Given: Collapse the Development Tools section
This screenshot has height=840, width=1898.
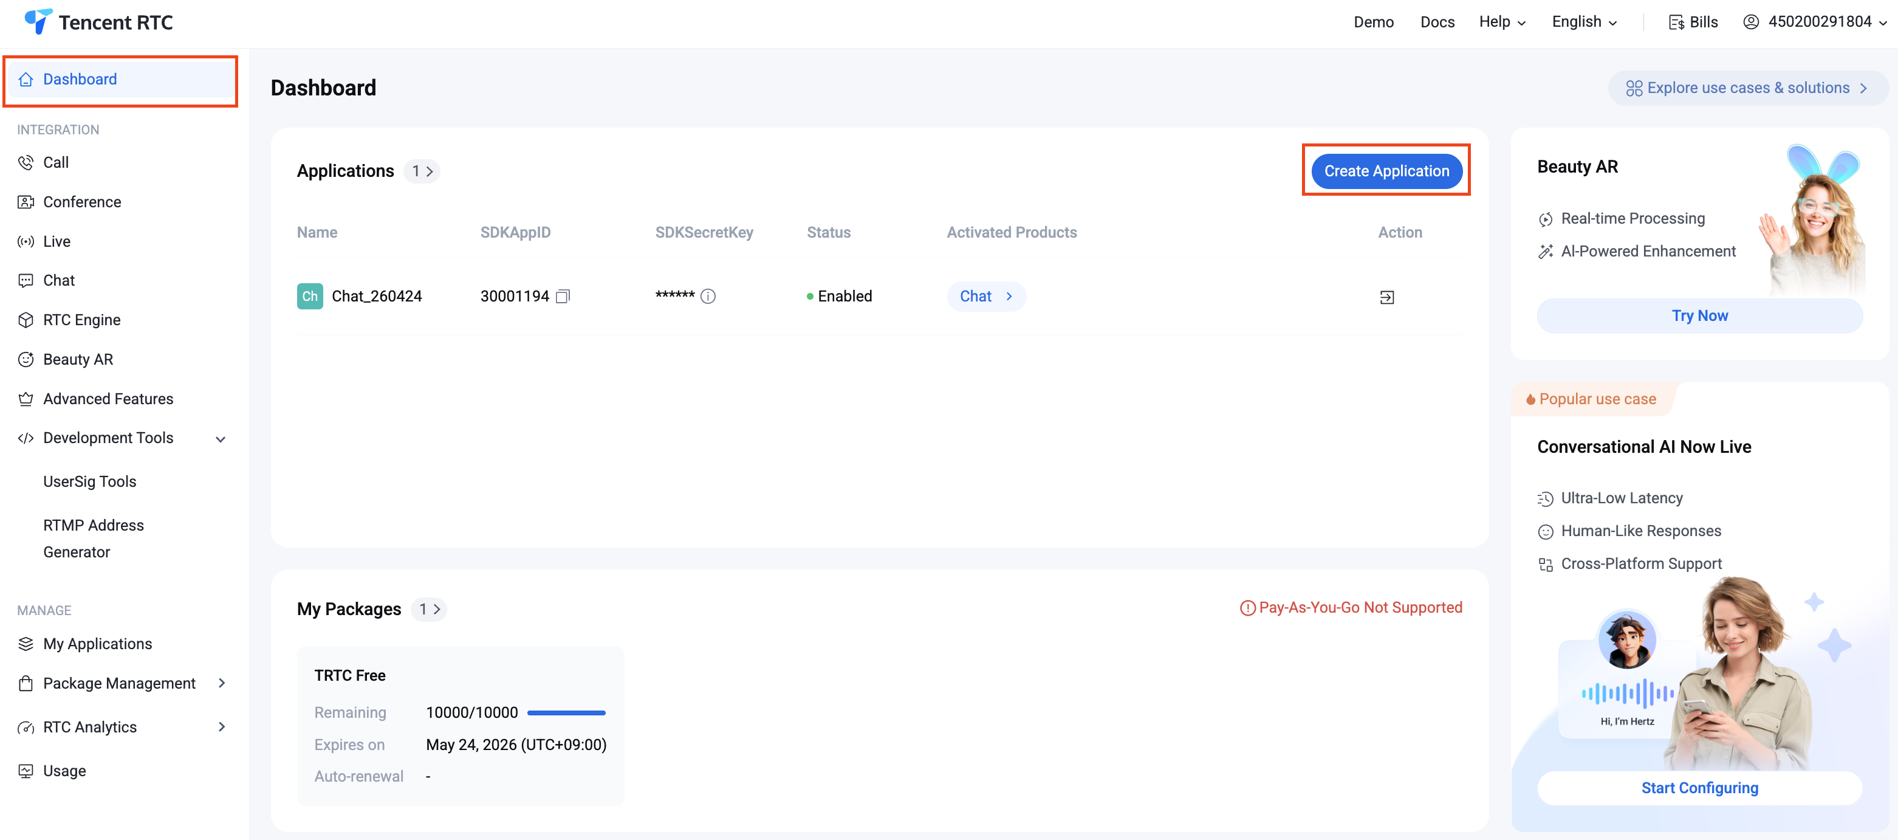Looking at the screenshot, I should 221,439.
